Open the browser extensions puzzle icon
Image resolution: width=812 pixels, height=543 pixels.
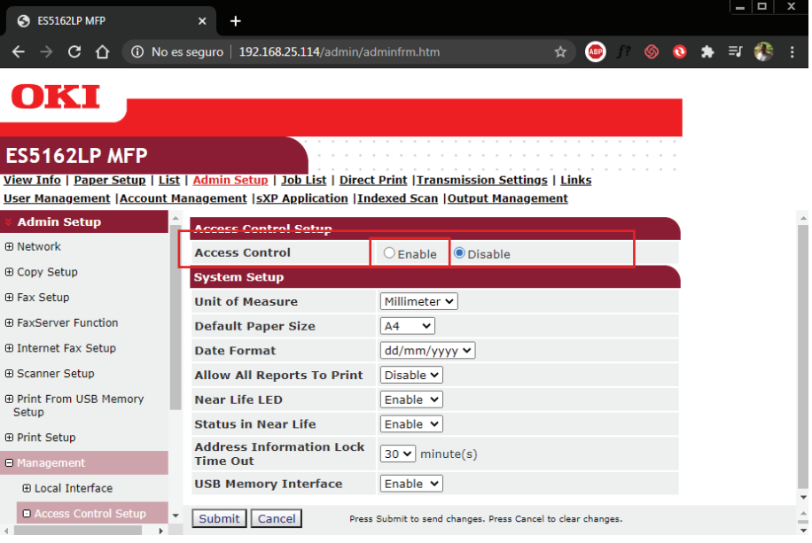pos(707,52)
